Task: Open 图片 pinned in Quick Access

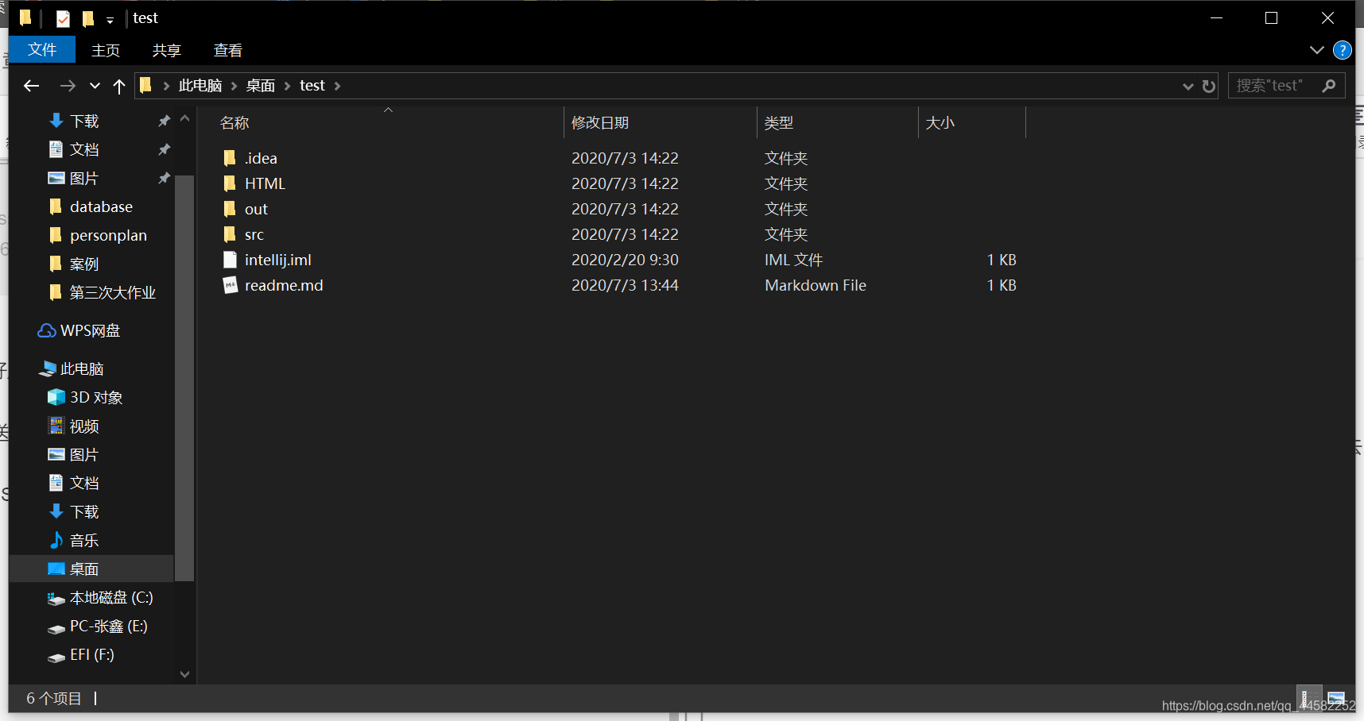Action: [84, 179]
